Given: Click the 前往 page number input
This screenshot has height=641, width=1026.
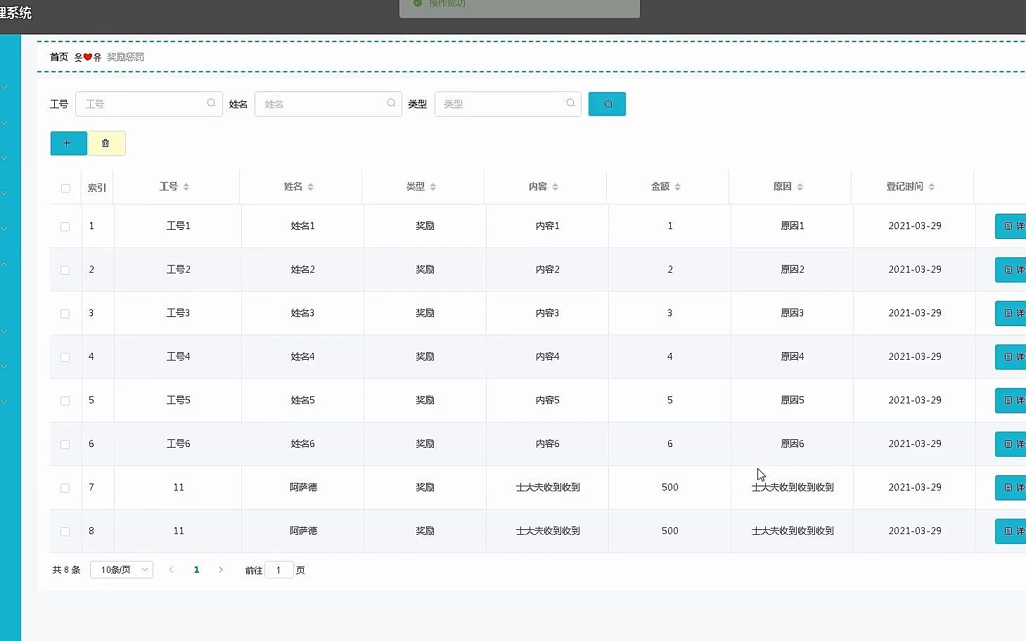Looking at the screenshot, I should click(x=278, y=570).
